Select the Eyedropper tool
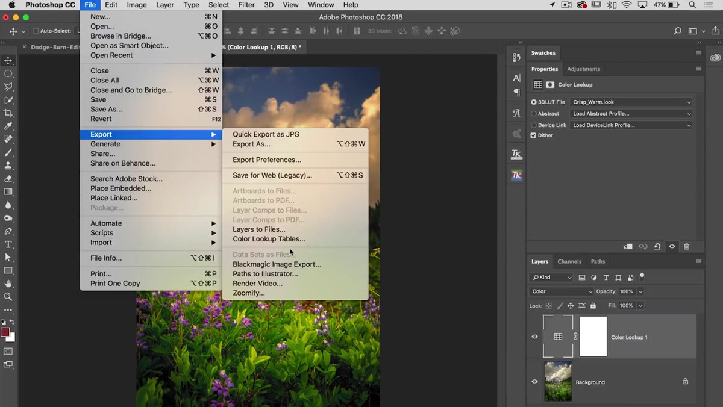This screenshot has width=723, height=407. click(8, 126)
